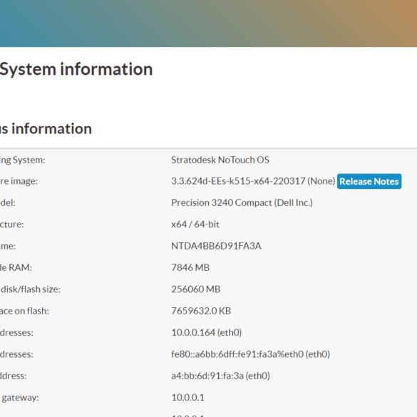Select the System information heading
Image resolution: width=417 pixels, height=417 pixels.
(76, 69)
